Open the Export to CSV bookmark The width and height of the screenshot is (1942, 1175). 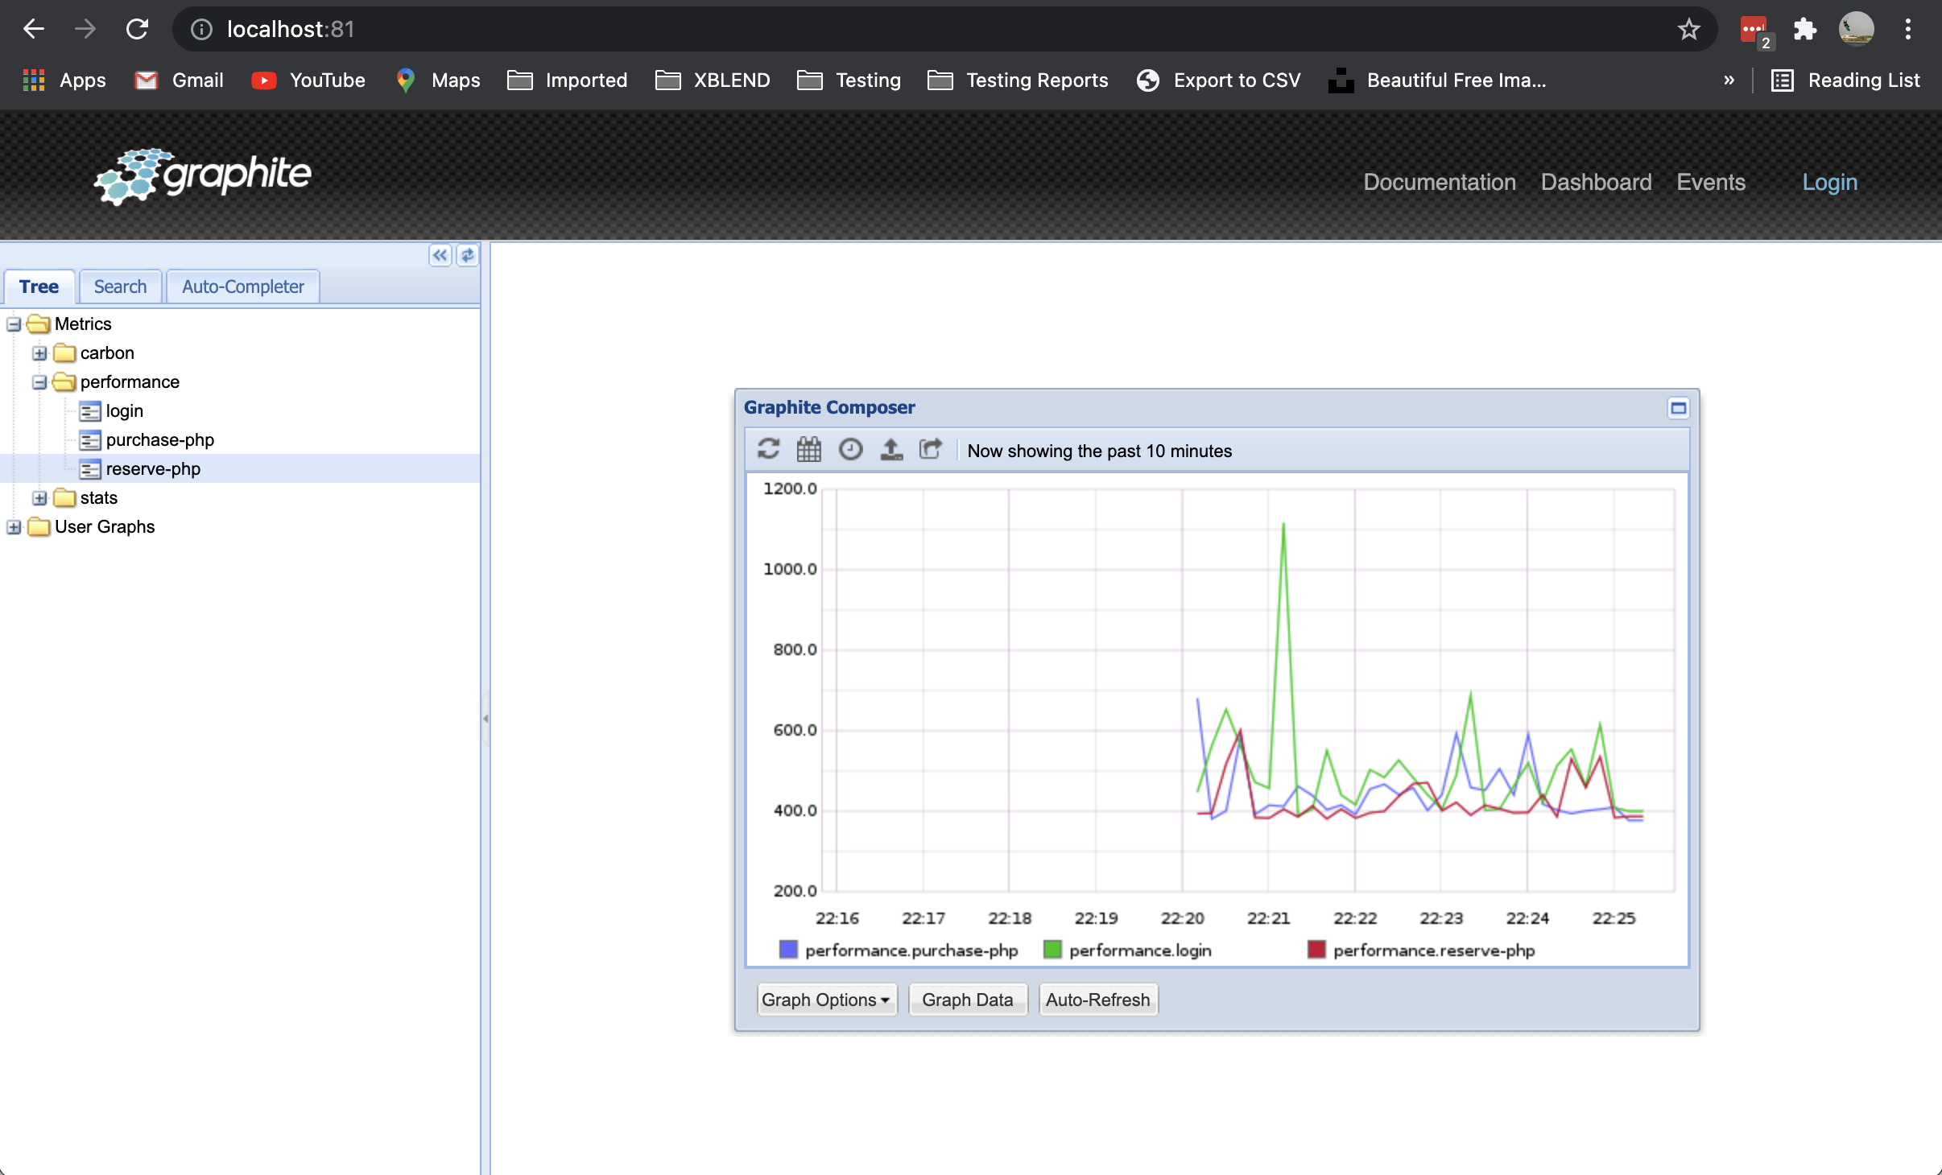click(1218, 80)
